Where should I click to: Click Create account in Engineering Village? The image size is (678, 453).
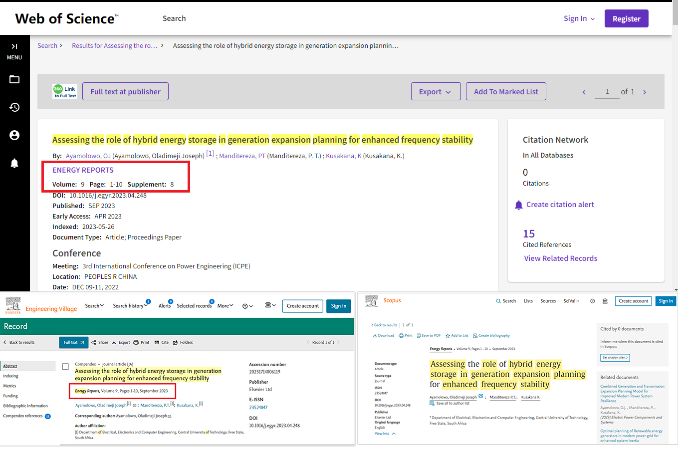coord(303,306)
